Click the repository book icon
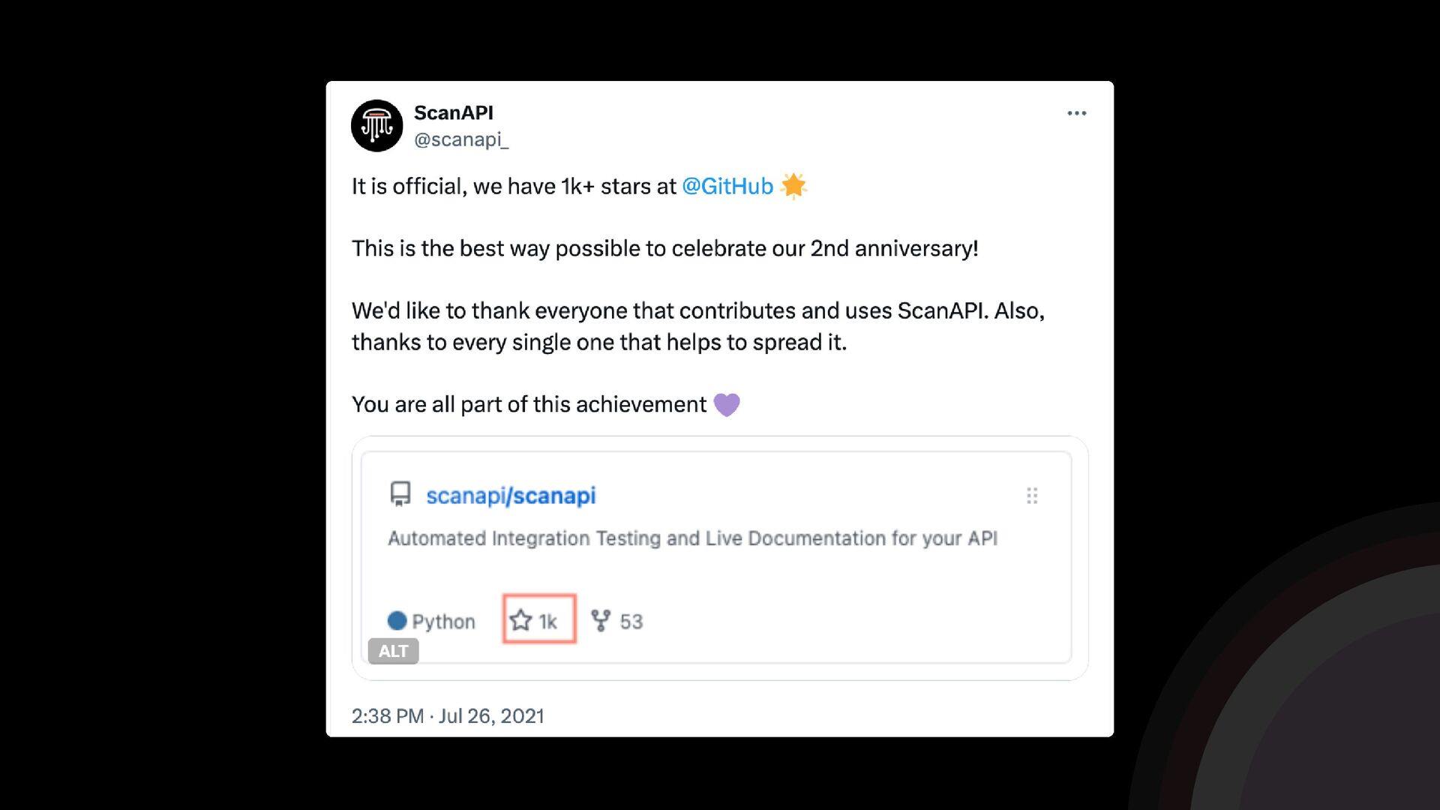1440x810 pixels. (400, 494)
